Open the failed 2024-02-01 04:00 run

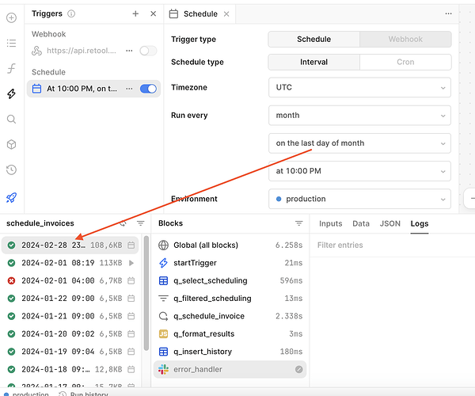tap(67, 280)
